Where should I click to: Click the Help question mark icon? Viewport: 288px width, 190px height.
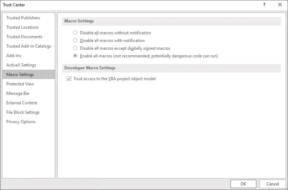coord(264,5)
